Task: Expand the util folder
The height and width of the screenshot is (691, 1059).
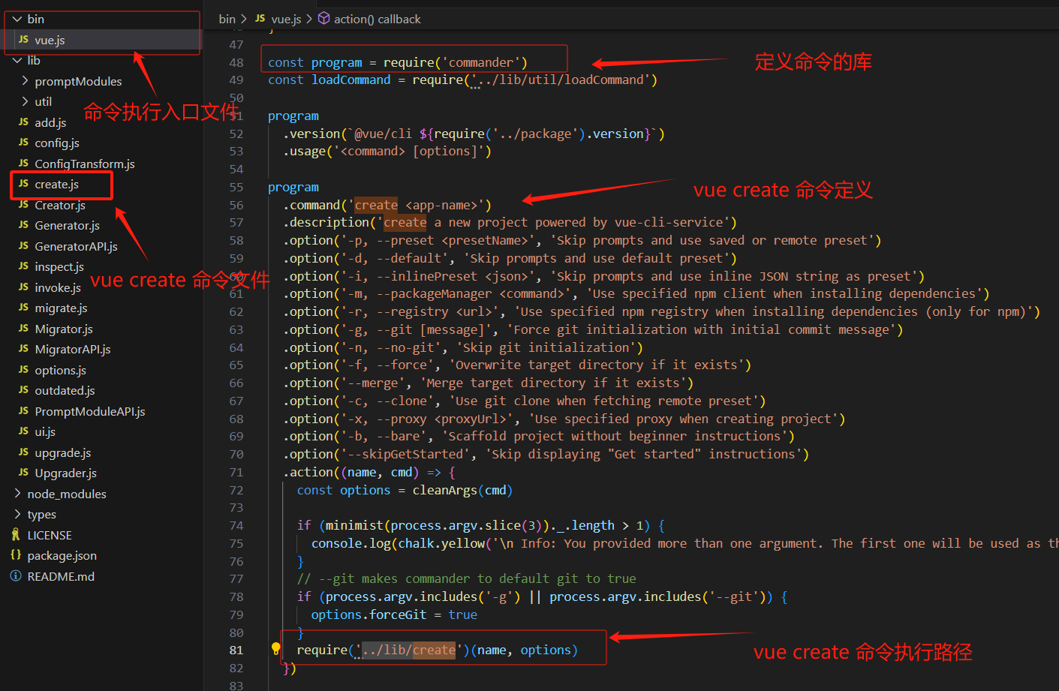Action: coord(25,101)
